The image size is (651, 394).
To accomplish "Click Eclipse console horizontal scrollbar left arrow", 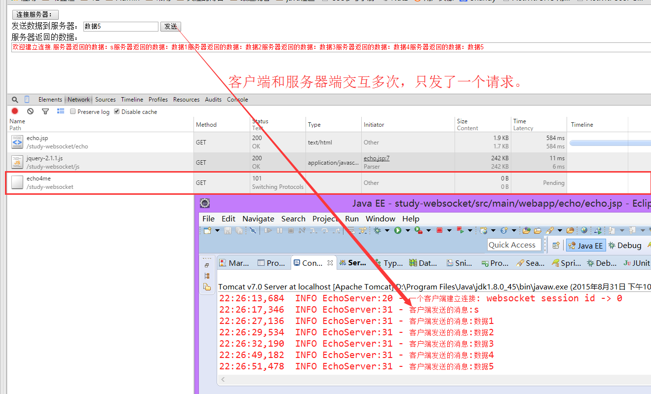I will click(x=223, y=379).
